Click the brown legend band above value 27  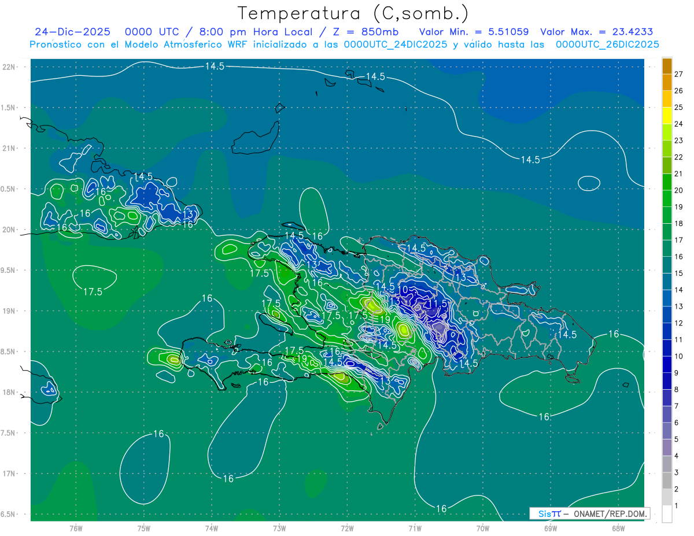pyautogui.click(x=667, y=66)
